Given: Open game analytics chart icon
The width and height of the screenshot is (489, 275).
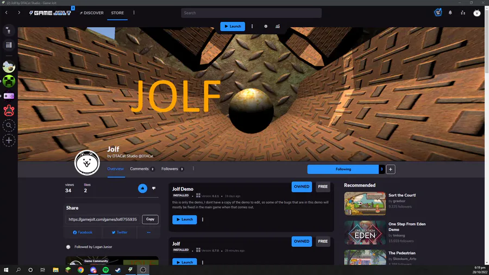Looking at the screenshot, I should click(278, 26).
